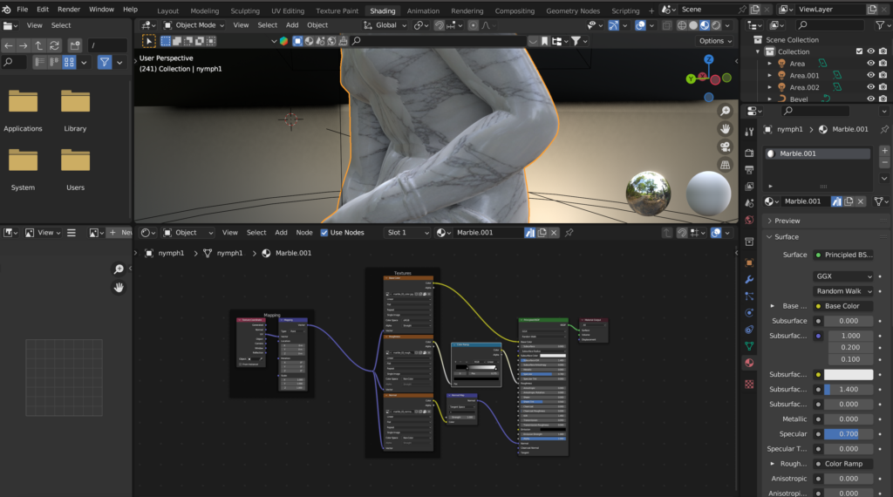The height and width of the screenshot is (497, 893).
Task: Click Base Color linked texture button
Action: (843, 306)
